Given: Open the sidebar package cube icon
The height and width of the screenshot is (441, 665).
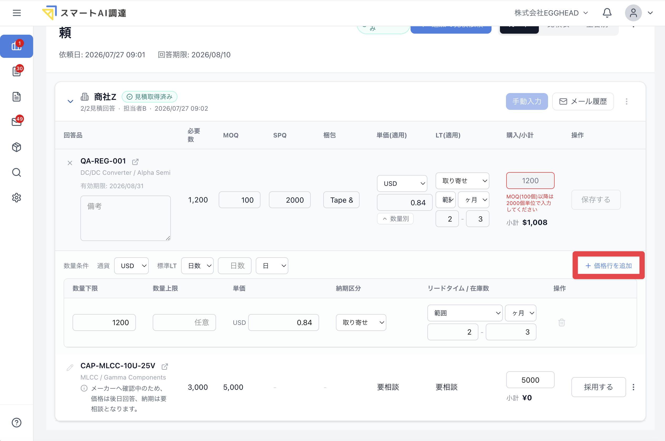Looking at the screenshot, I should coord(17,147).
